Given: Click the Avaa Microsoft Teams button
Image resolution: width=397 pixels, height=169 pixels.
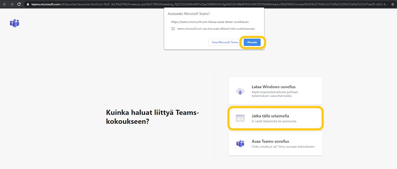Looking at the screenshot, I should click(225, 42).
